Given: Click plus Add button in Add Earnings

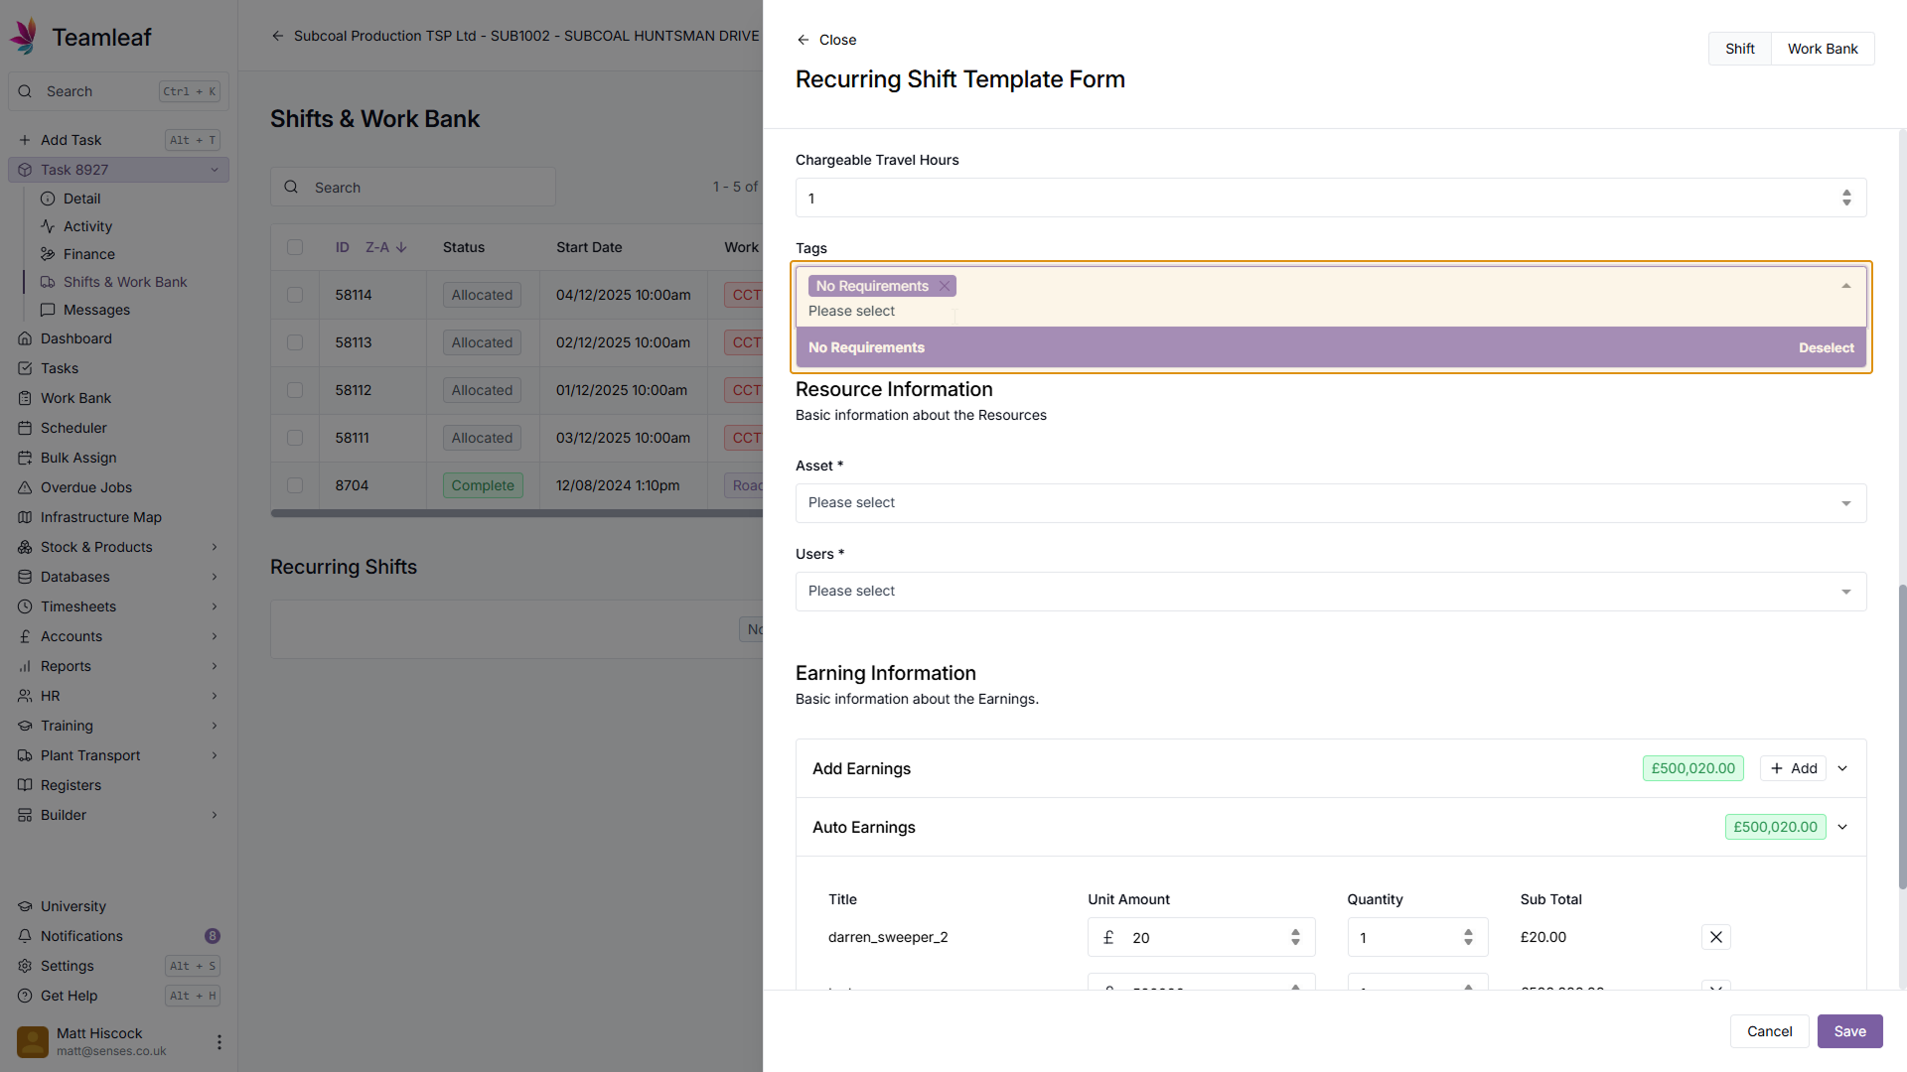Looking at the screenshot, I should tap(1793, 768).
